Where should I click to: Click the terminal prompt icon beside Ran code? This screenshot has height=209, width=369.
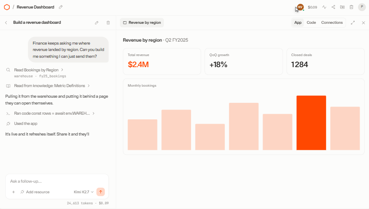(8, 113)
